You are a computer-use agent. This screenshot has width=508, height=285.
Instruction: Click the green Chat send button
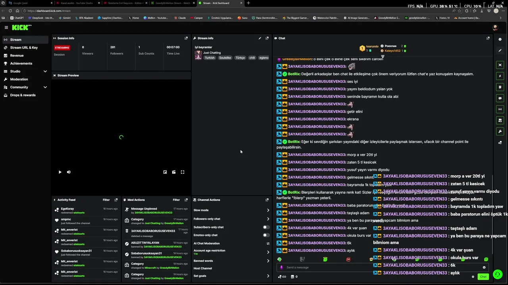483,277
